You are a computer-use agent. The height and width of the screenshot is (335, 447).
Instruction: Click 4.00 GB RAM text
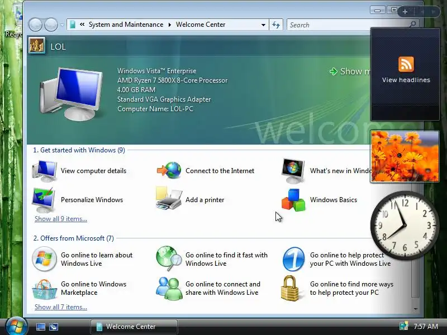pyautogui.click(x=136, y=90)
